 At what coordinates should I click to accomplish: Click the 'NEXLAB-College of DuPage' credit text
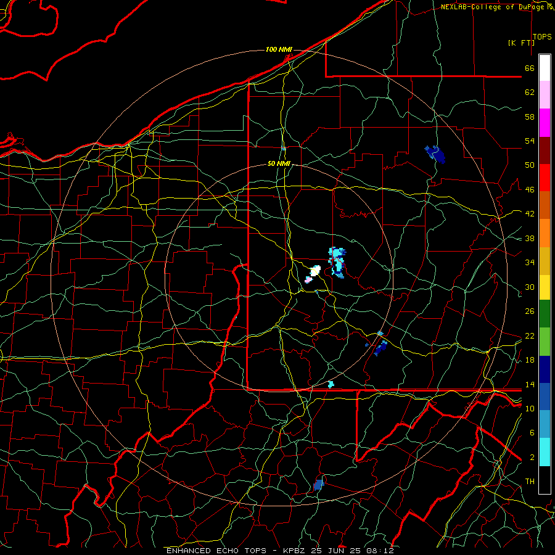[492, 7]
